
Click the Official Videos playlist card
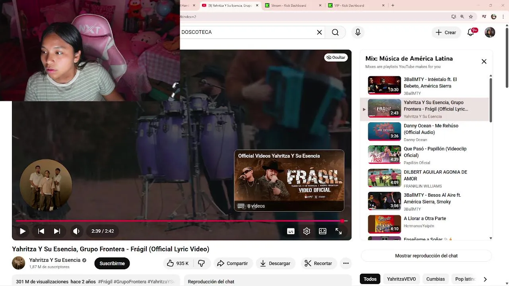[x=289, y=180]
